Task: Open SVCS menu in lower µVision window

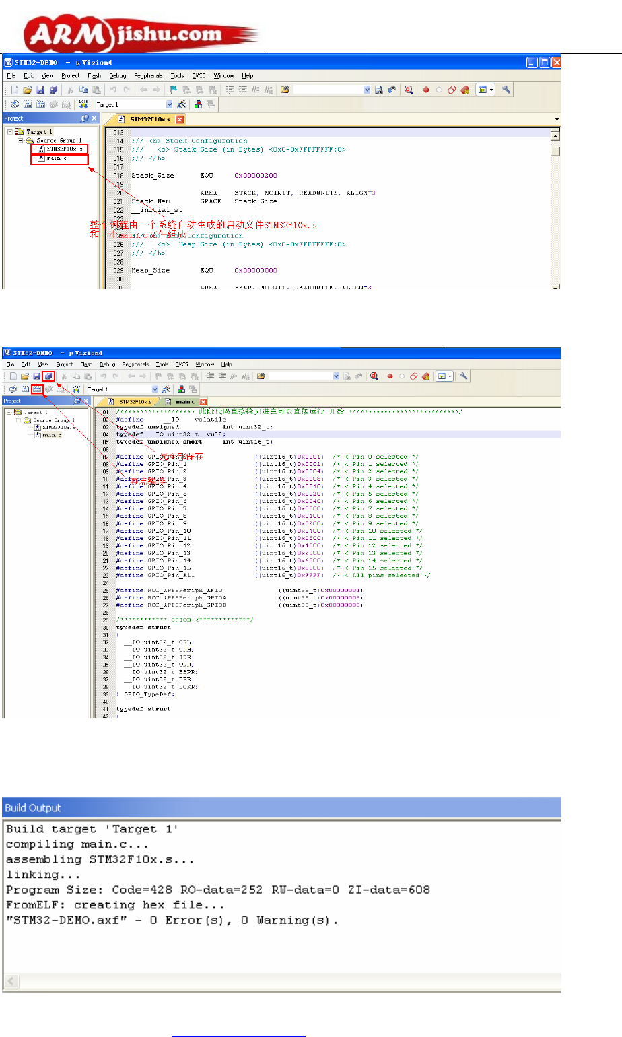Action: click(x=182, y=364)
